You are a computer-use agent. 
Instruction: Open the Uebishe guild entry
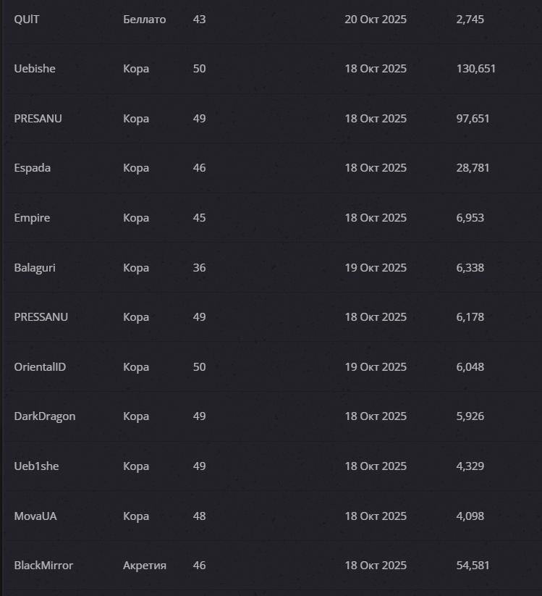click(x=35, y=69)
